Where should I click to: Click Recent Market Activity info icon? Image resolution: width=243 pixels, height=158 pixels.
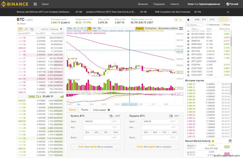click(x=213, y=141)
